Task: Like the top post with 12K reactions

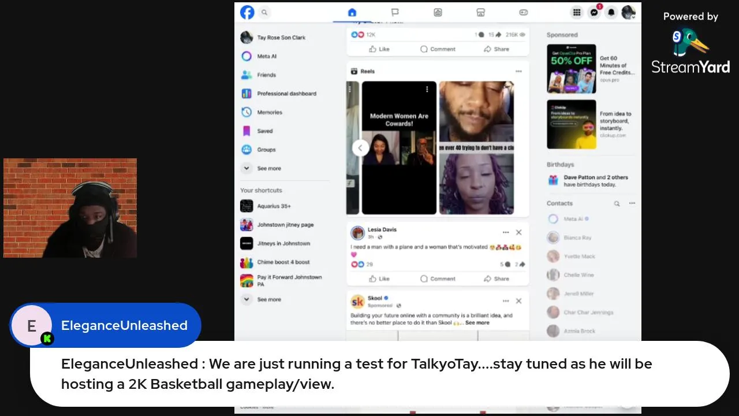Action: click(379, 49)
